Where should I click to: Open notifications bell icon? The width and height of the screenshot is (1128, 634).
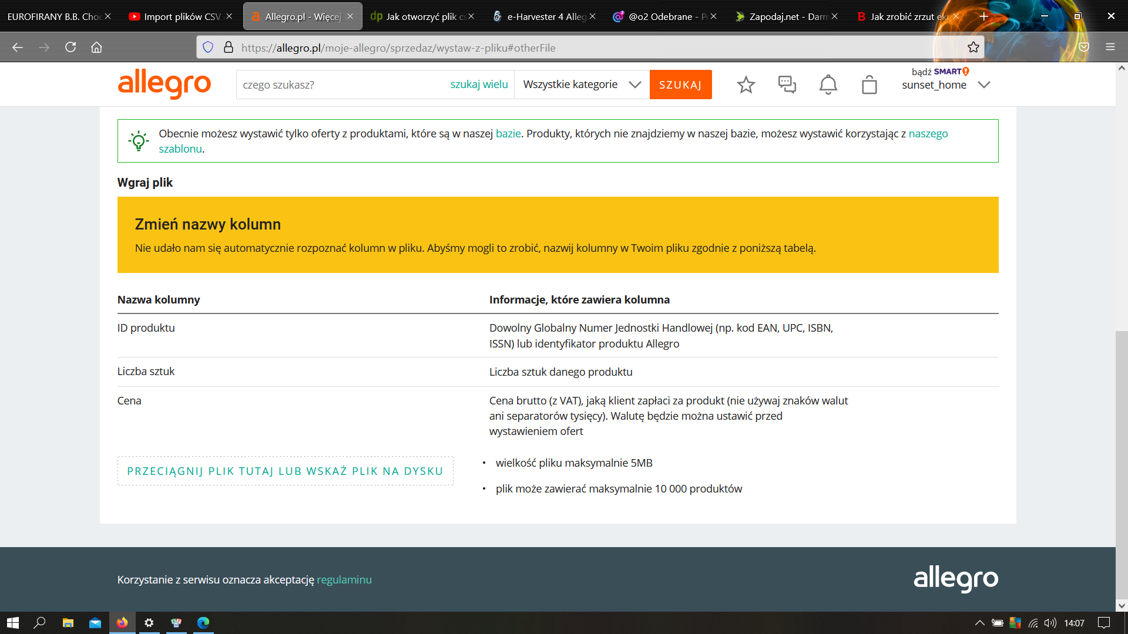828,85
